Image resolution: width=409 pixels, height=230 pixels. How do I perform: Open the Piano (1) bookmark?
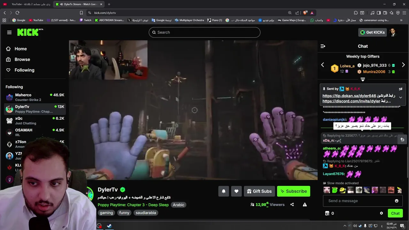tap(215, 20)
